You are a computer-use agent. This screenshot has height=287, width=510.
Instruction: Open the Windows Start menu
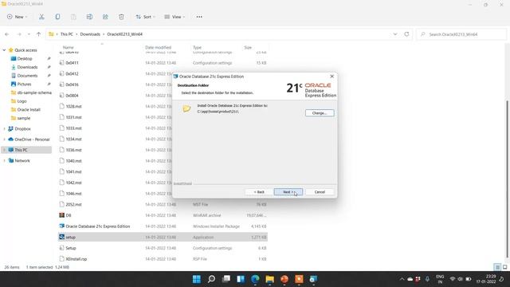(197, 279)
